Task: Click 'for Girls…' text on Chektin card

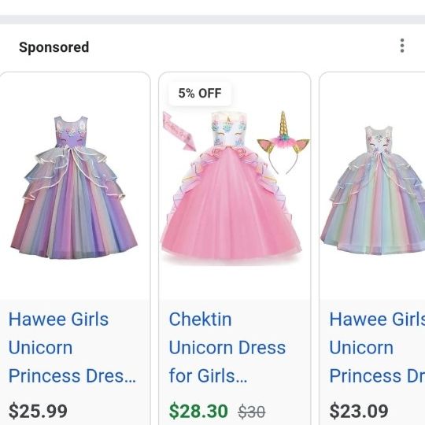Action: (x=208, y=376)
